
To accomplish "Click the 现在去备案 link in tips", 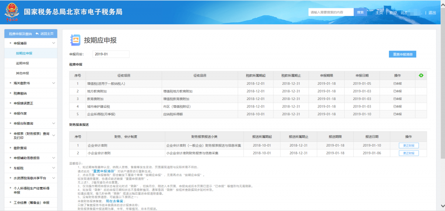I will 114,201.
